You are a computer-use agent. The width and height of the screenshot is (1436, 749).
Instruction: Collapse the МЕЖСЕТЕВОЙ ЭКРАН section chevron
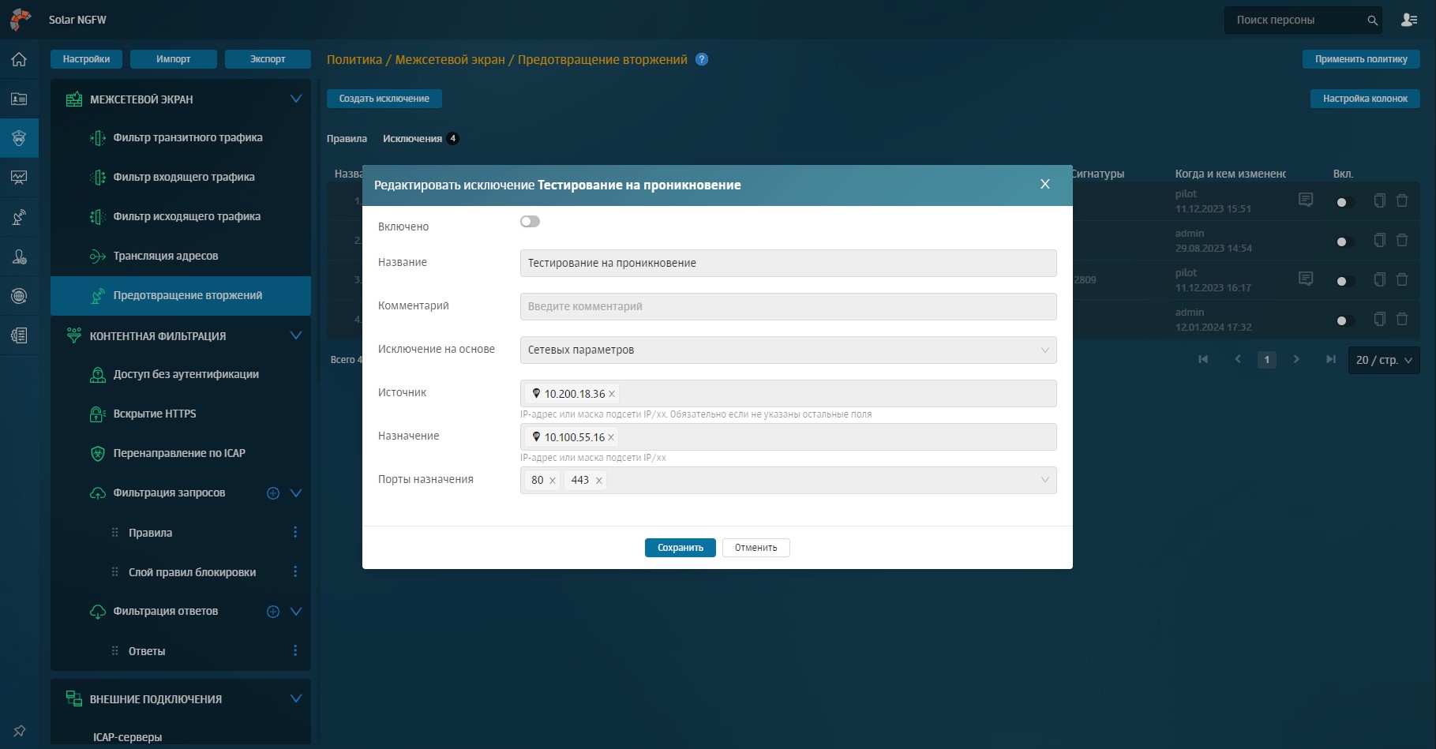(x=296, y=99)
